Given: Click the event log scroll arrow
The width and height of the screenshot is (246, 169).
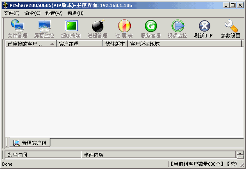Looking at the screenshot, I should click(x=240, y=153).
